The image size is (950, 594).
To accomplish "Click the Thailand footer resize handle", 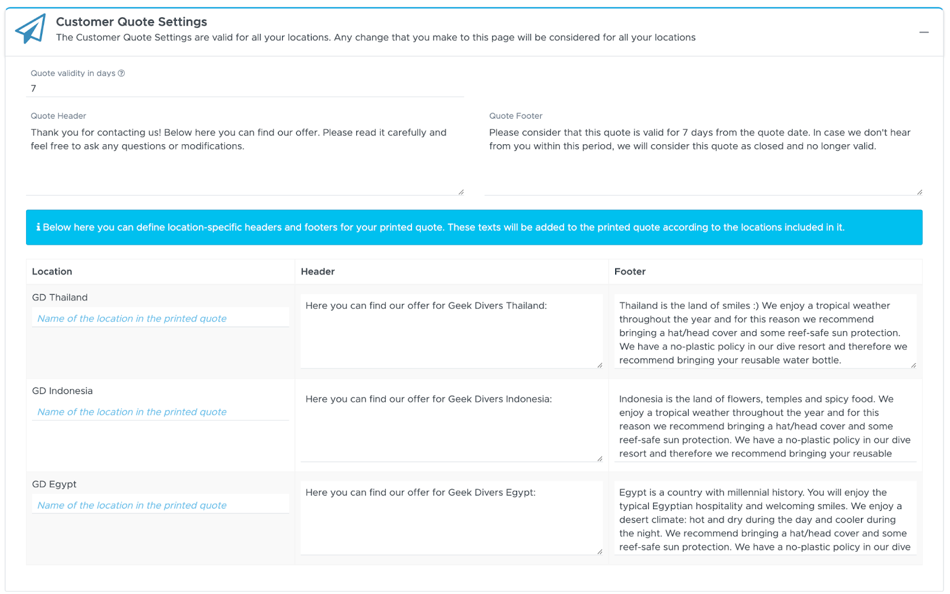I will 913,365.
